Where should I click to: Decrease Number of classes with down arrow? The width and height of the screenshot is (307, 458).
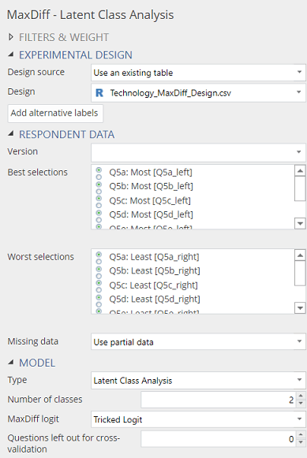click(x=301, y=404)
